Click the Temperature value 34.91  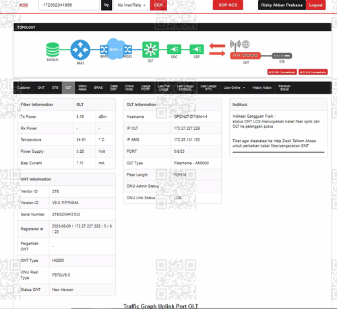click(81, 139)
